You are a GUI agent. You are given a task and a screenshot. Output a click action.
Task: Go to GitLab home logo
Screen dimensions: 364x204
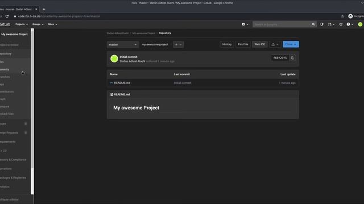pyautogui.click(x=5, y=24)
